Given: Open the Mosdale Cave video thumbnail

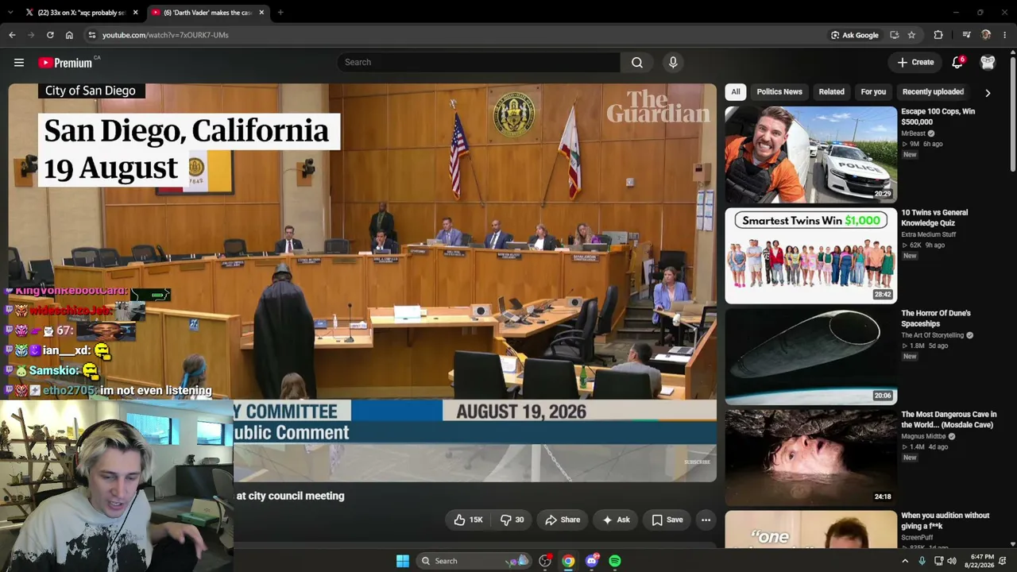Looking at the screenshot, I should (x=810, y=458).
